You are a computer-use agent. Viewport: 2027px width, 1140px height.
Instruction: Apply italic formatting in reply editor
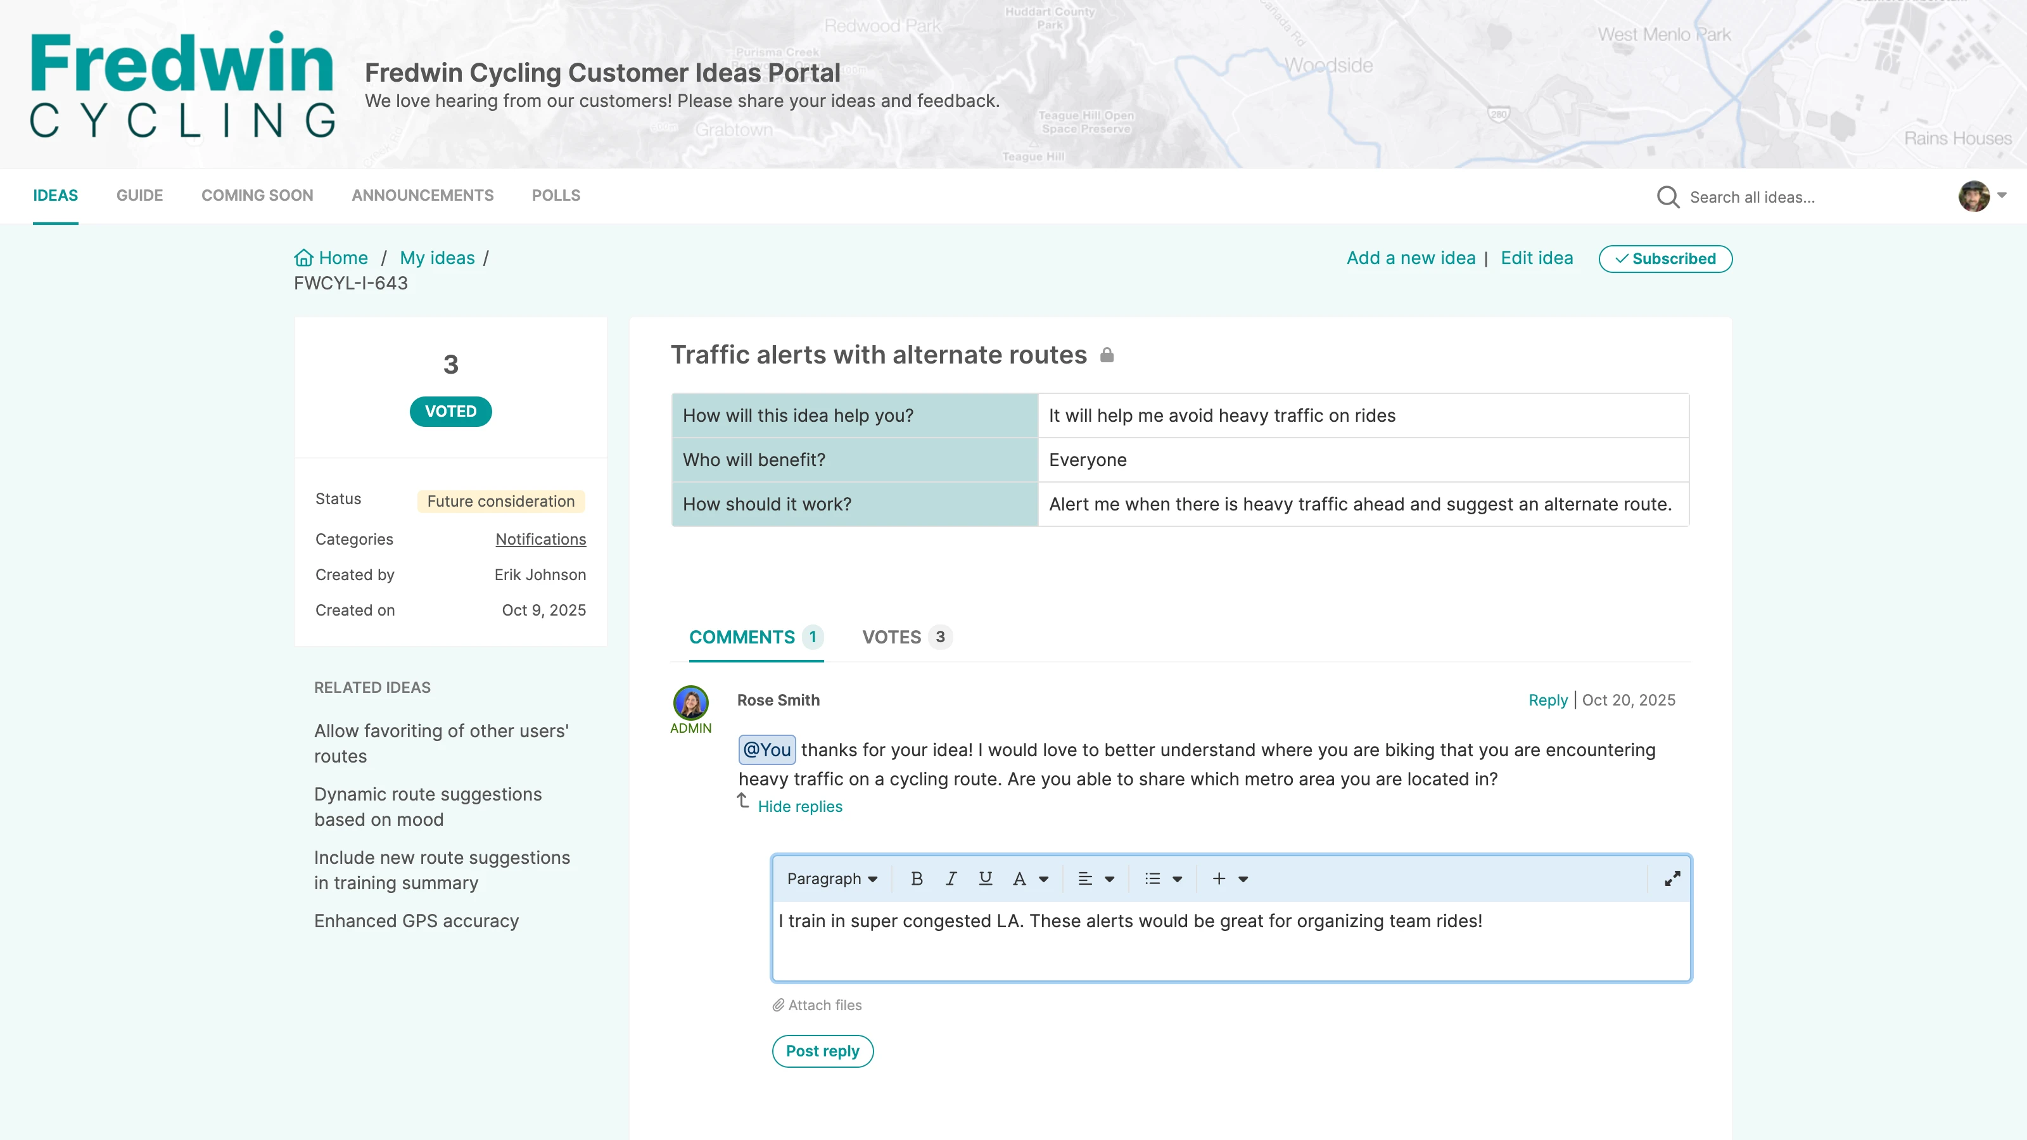[x=951, y=879]
